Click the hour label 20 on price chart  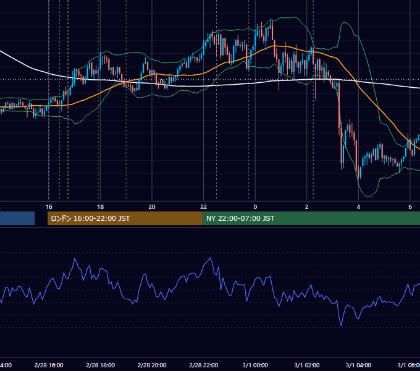pos(152,207)
